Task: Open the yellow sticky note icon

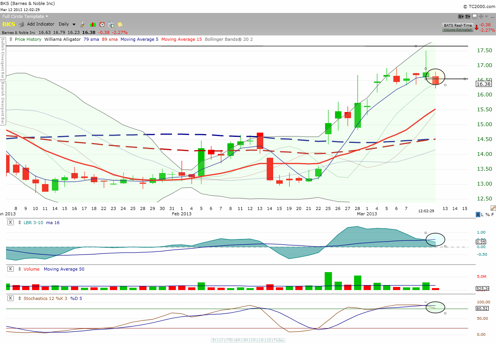Action: click(x=120, y=24)
